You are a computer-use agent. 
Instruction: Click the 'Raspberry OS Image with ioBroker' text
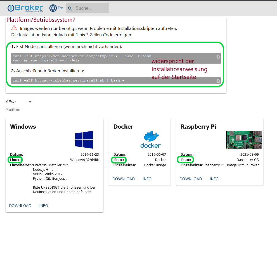231,165
